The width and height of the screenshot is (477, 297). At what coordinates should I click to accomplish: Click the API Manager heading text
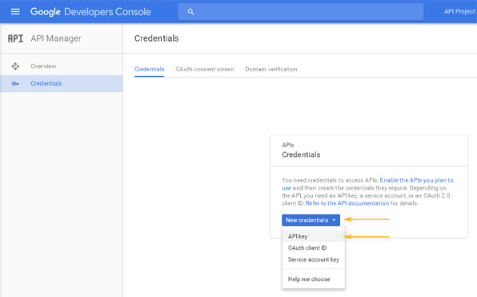click(x=56, y=38)
